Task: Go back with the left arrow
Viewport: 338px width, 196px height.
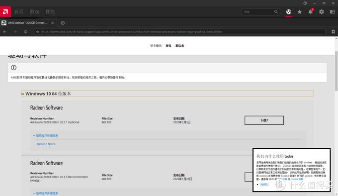Action: pos(5,32)
